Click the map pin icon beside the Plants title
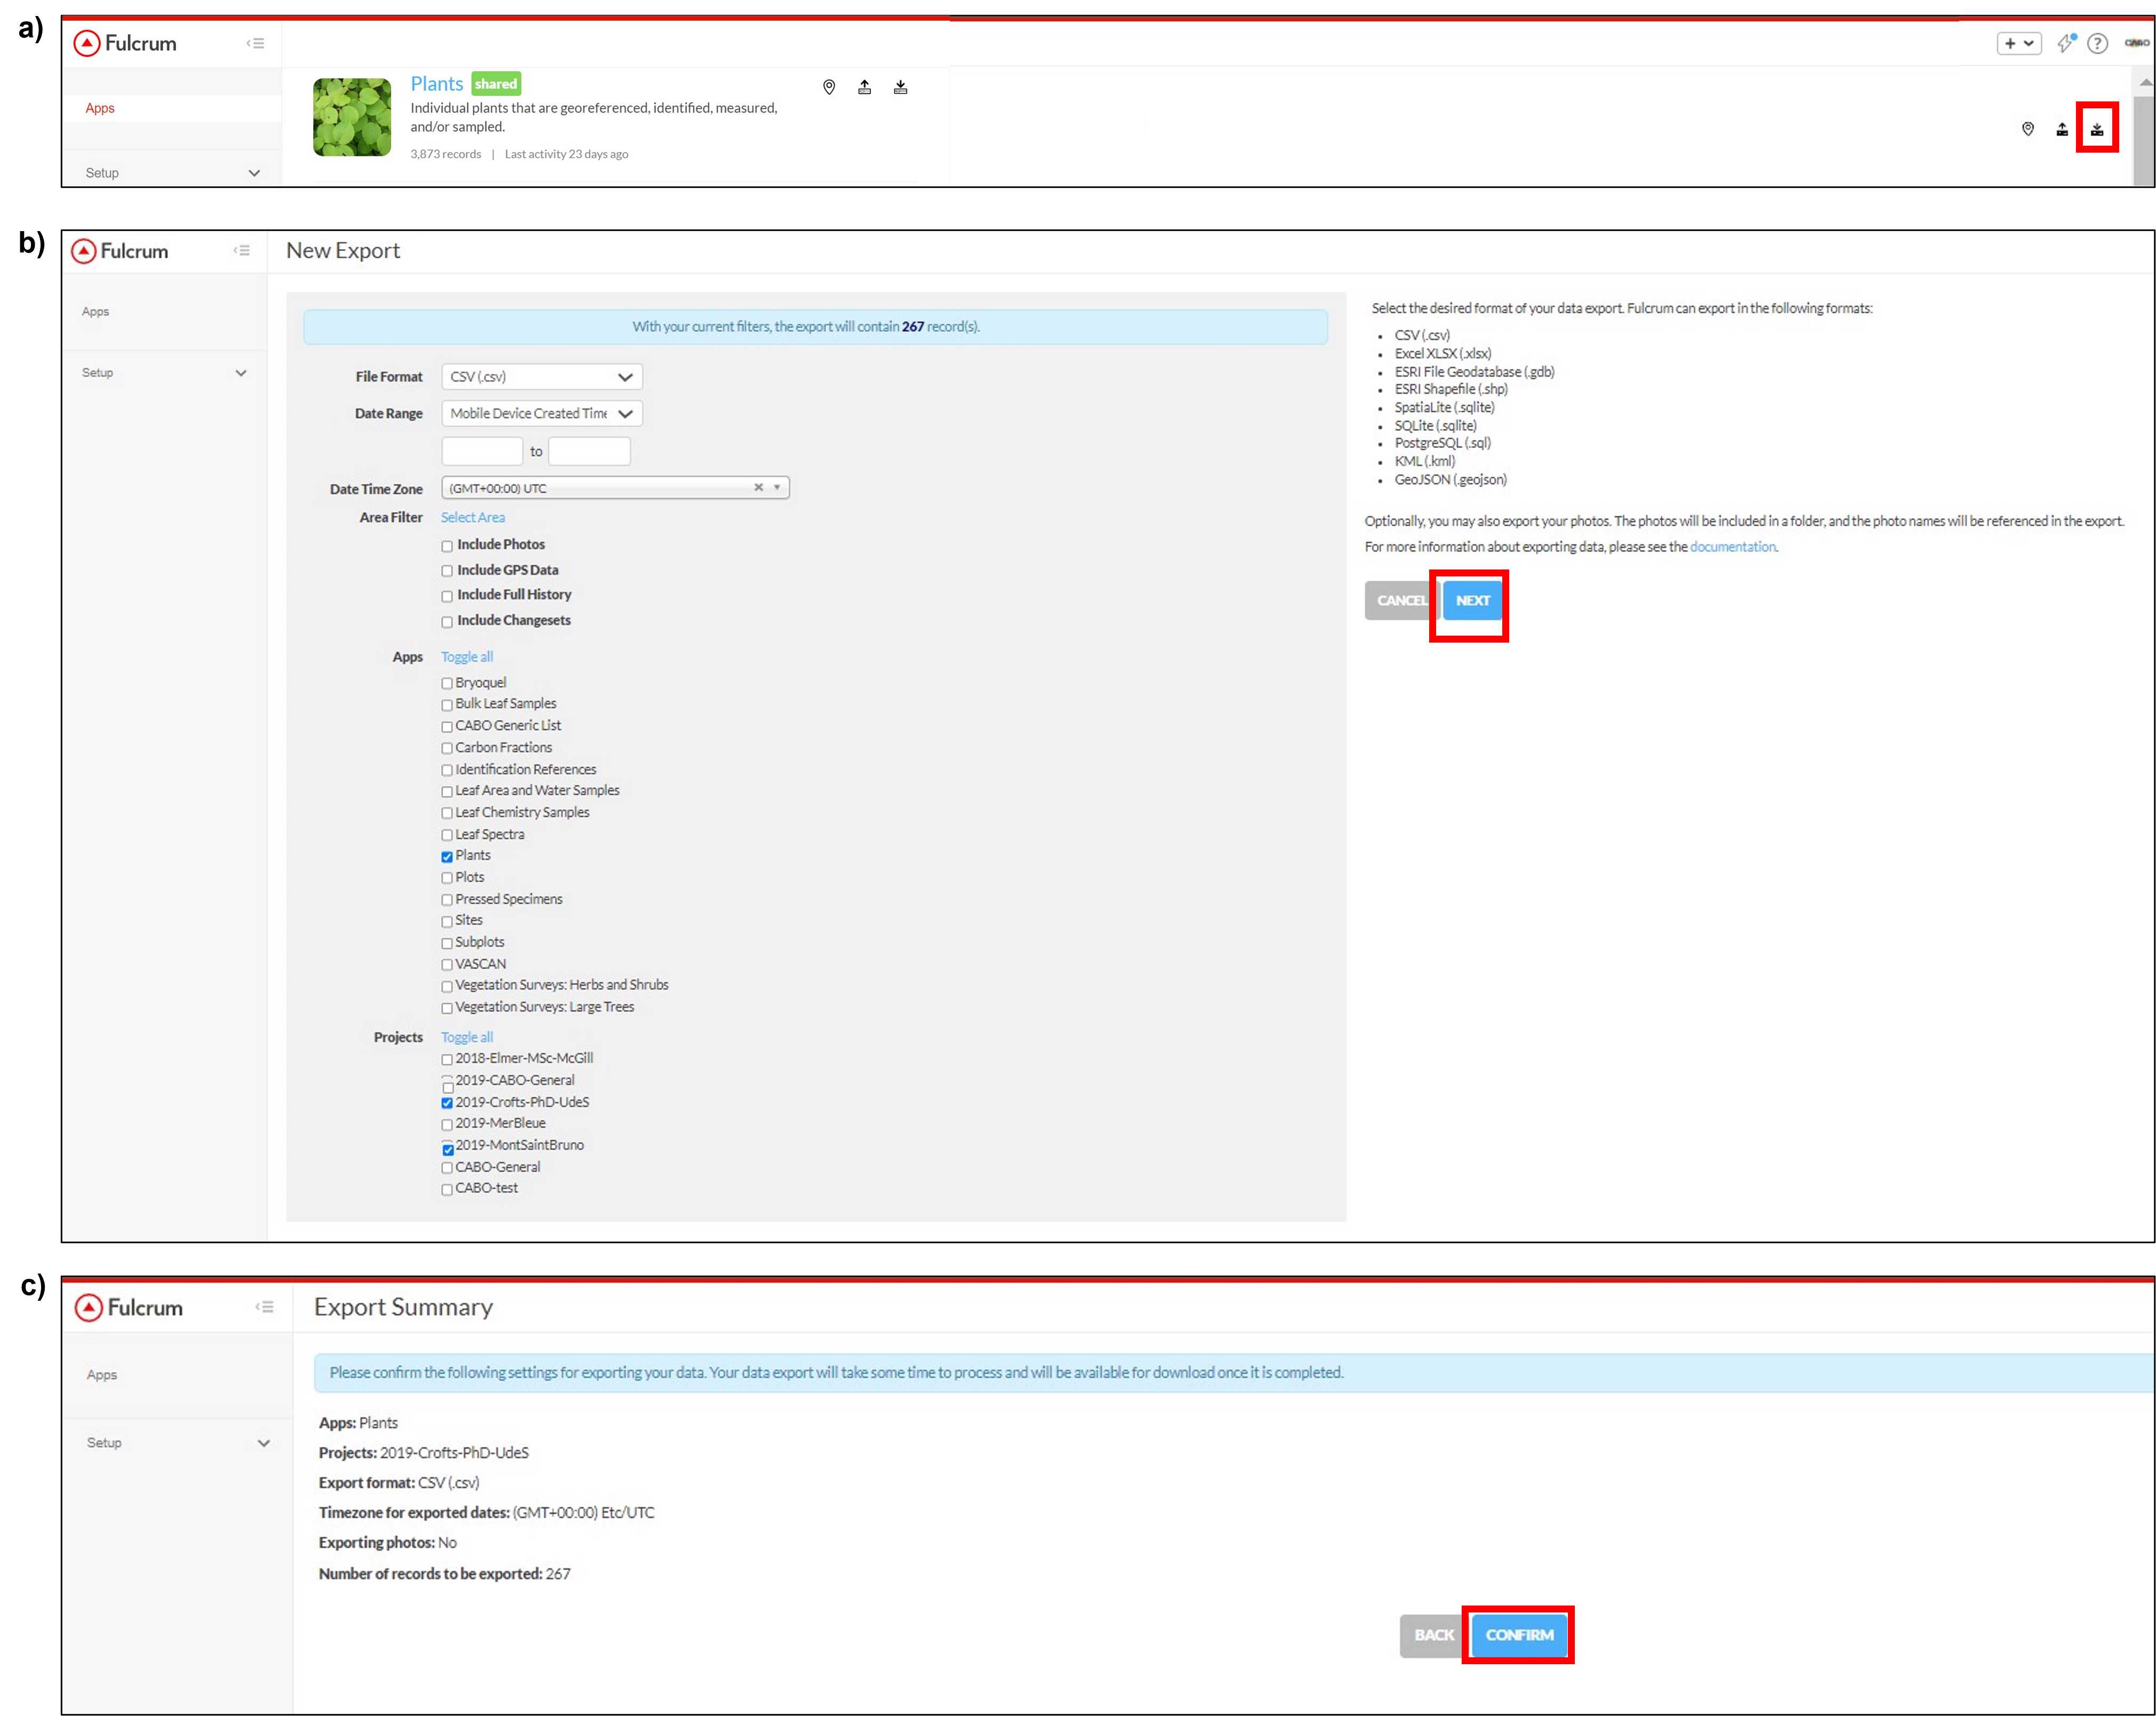Screen dimensions: 2156x1716 pos(829,87)
